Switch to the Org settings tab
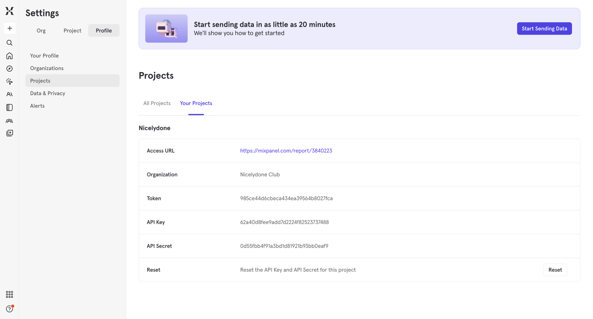The width and height of the screenshot is (593, 319). 41,31
